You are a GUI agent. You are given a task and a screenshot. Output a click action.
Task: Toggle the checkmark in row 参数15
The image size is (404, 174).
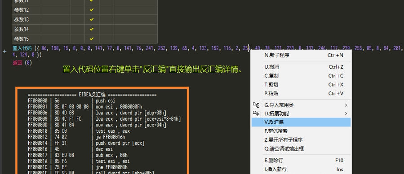click(92, 39)
